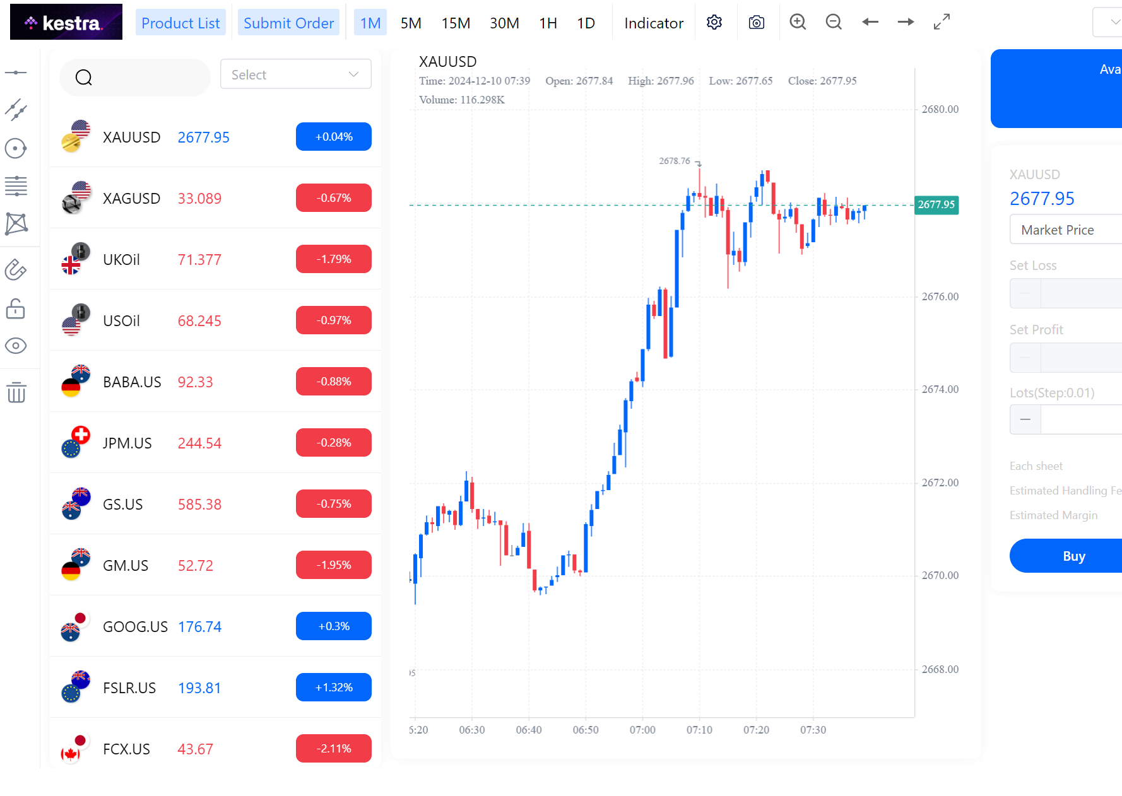Screen dimensions: 1122x796
Task: Open the Market Price order type dropdown
Action: click(x=1066, y=230)
